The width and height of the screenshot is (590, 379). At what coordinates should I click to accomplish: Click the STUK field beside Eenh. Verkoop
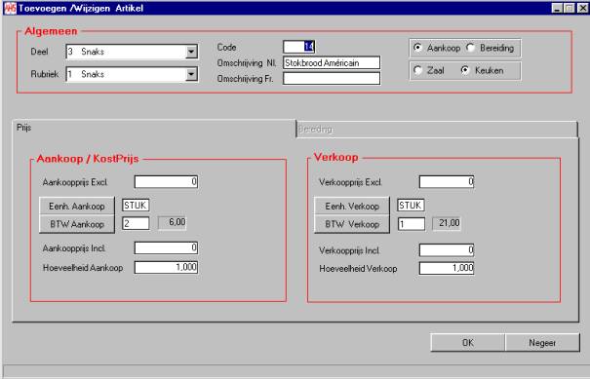[411, 206]
